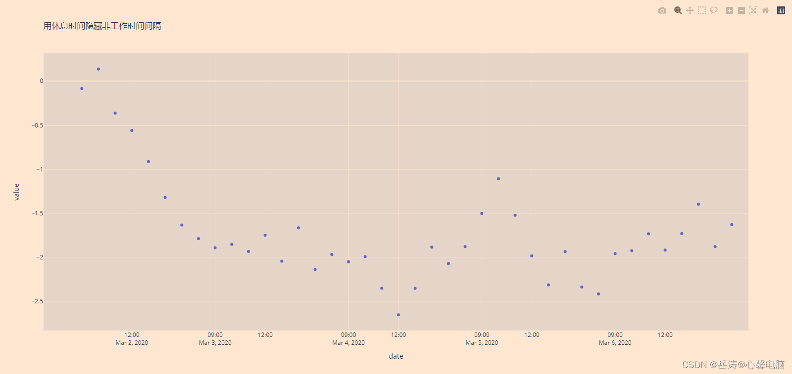The image size is (792, 374).
Task: Click the x-axis label 'date'
Action: pos(396,356)
